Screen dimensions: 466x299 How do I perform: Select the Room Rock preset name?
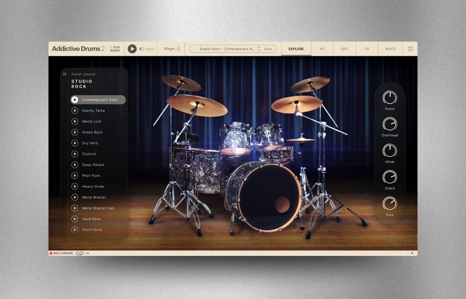coord(92,230)
